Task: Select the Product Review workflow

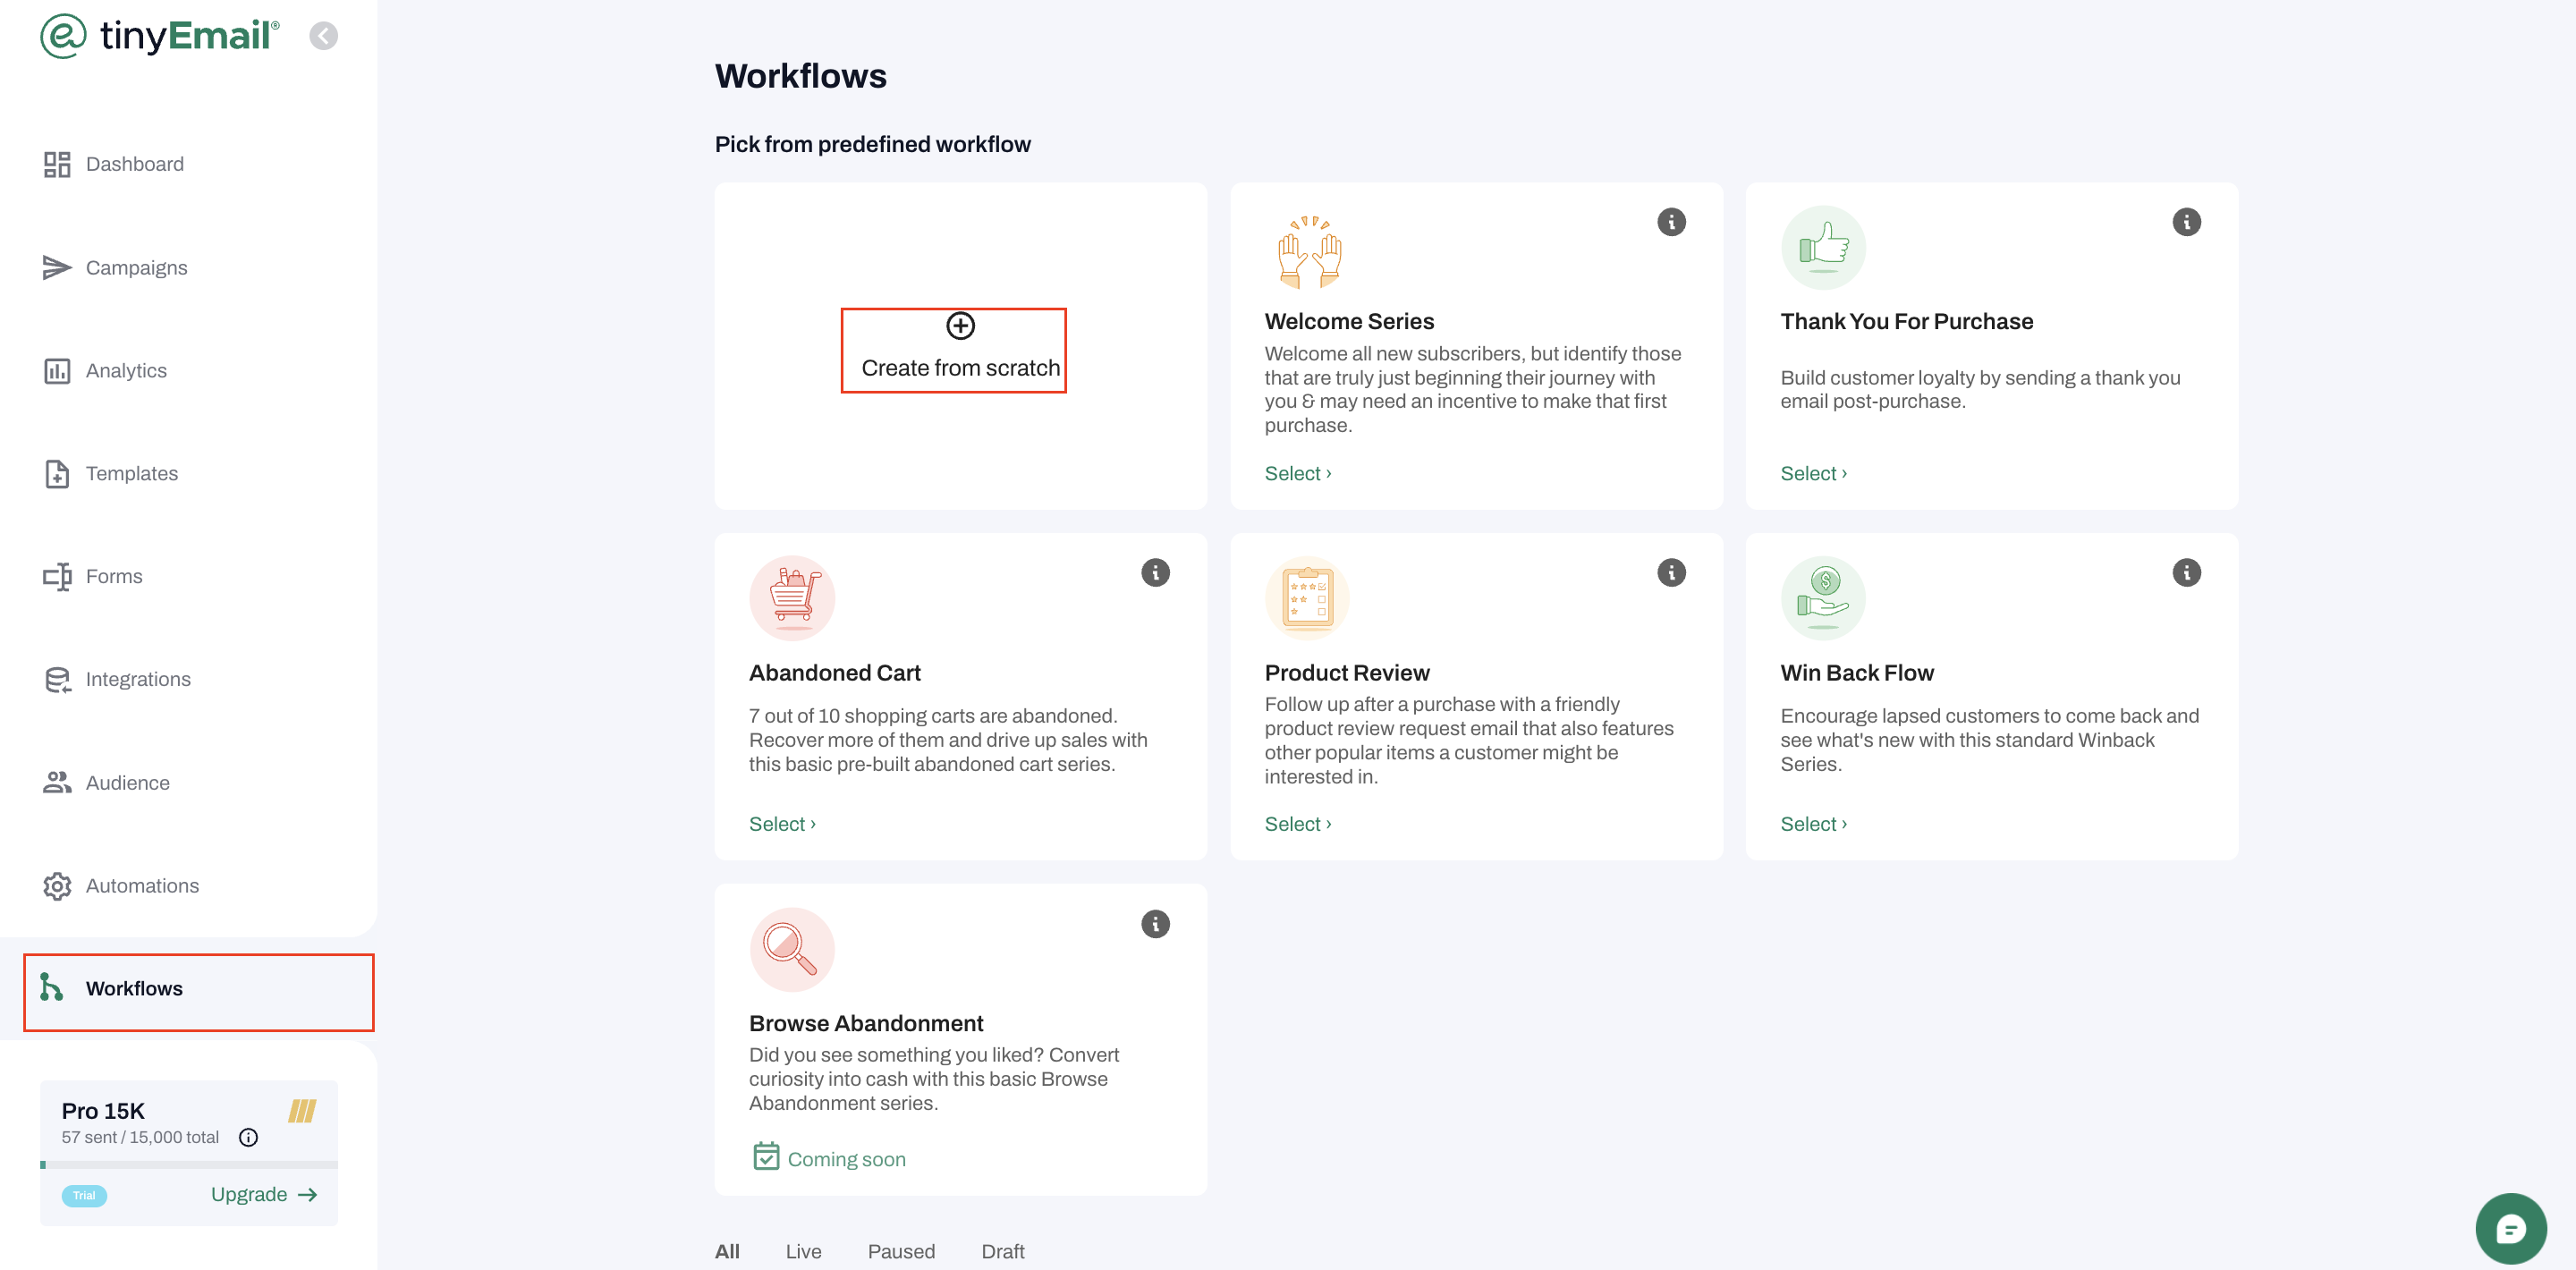Action: pyautogui.click(x=1297, y=824)
